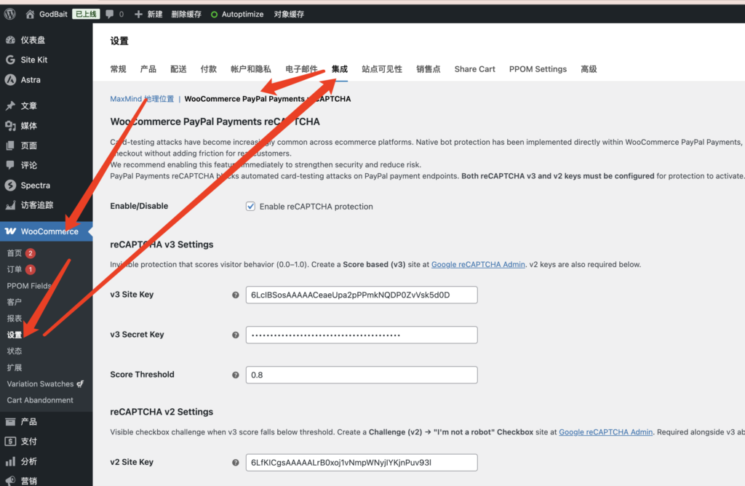
Task: Switch to the PPOM Settings tab
Action: [538, 69]
